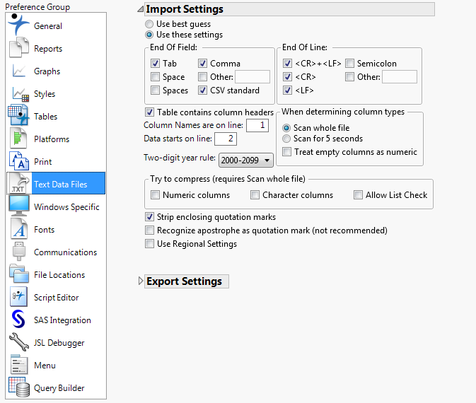Open the Two-digit year rule dropdown
This screenshot has width=476, height=403.
(246, 160)
